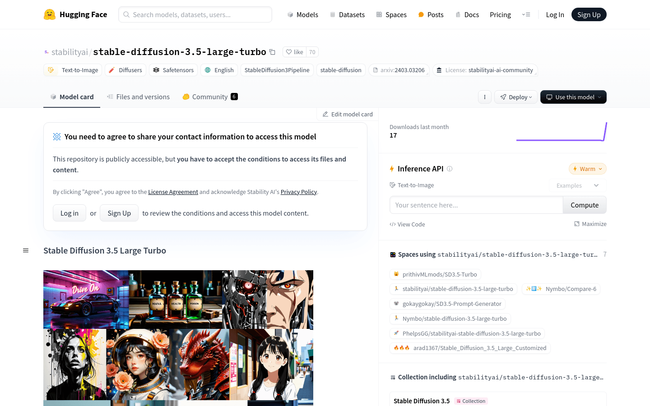Open the stabilityai organization link
The width and height of the screenshot is (650, 406).
pyautogui.click(x=70, y=52)
